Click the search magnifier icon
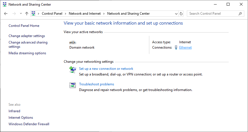 [x=240, y=14]
